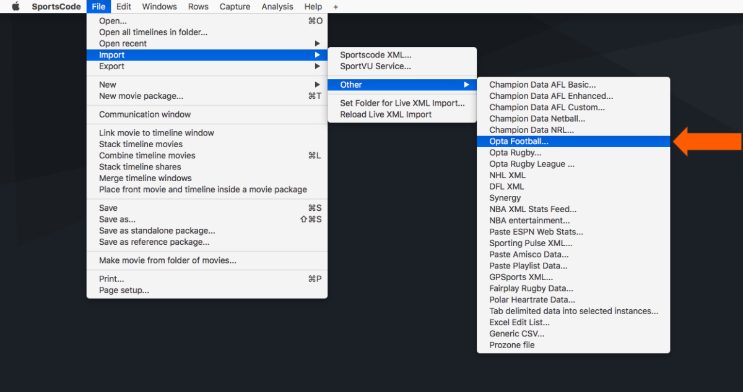The height and width of the screenshot is (392, 743).
Task: Select Reload Live XML Import
Action: 402,114
